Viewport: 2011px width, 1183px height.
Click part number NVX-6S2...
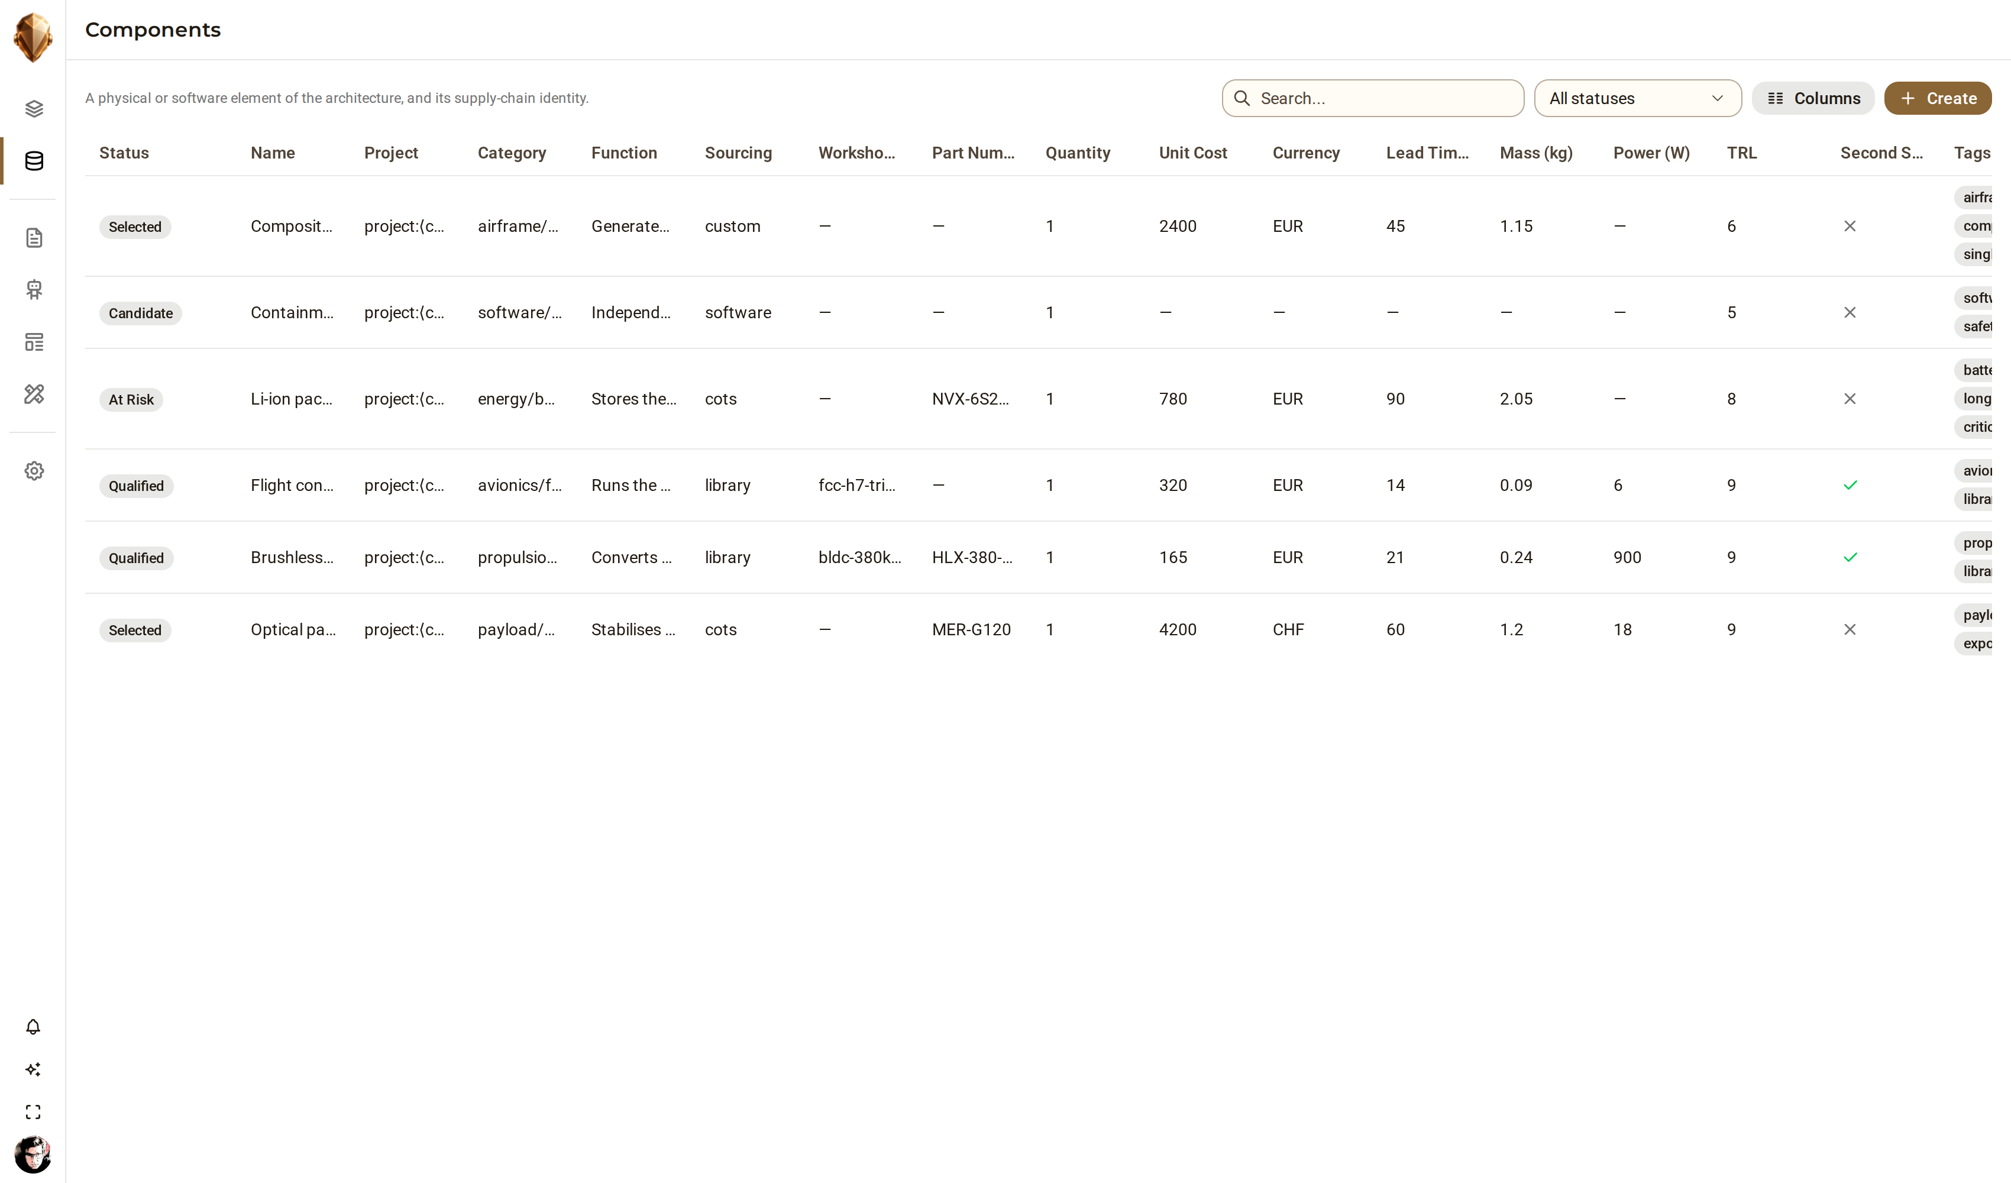coord(971,398)
